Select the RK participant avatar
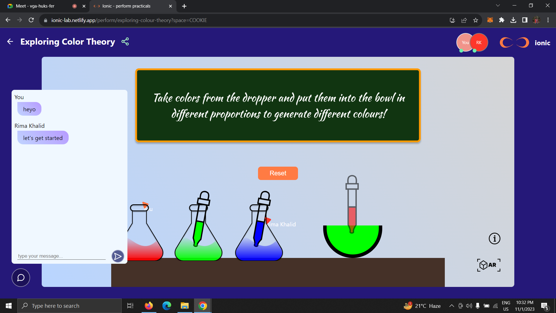This screenshot has height=313, width=556. pyautogui.click(x=479, y=43)
